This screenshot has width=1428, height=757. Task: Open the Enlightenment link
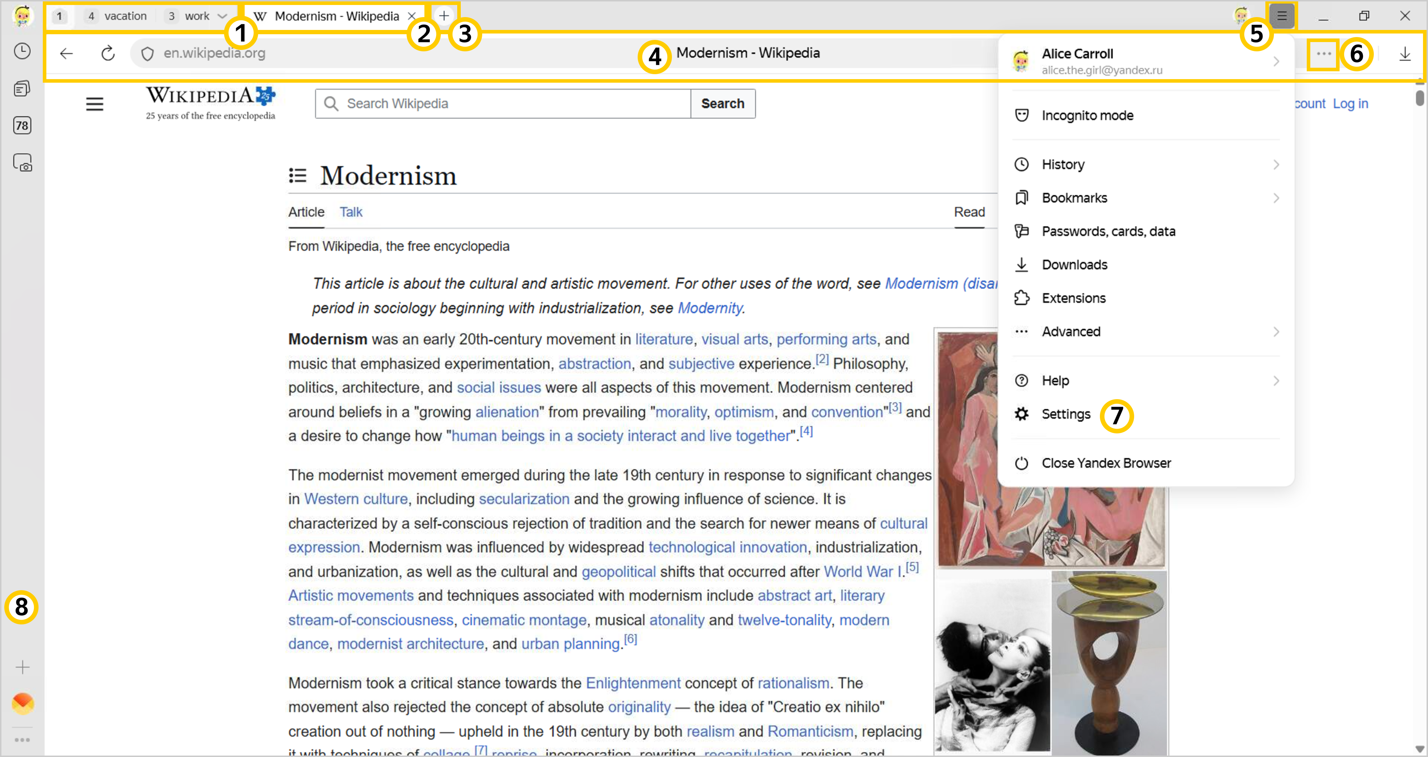[633, 683]
